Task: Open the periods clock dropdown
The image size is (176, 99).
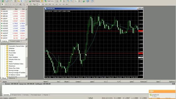Action: tap(88, 1)
